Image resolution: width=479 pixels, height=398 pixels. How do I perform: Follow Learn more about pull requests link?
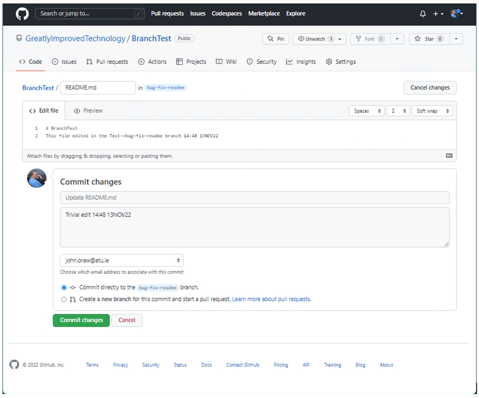(271, 299)
